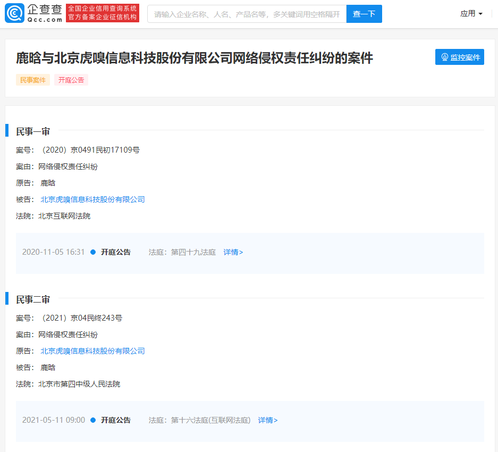Click the monitor icon in 监控案件 button
Viewport: 498px width, 452px height.
[445, 57]
